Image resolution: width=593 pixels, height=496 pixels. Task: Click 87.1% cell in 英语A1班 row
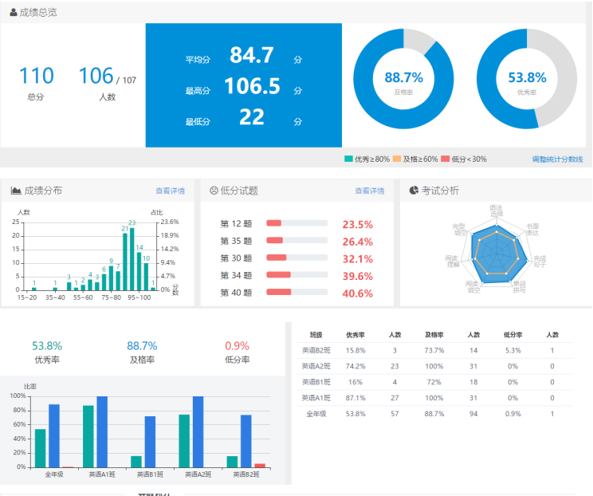[x=355, y=398]
